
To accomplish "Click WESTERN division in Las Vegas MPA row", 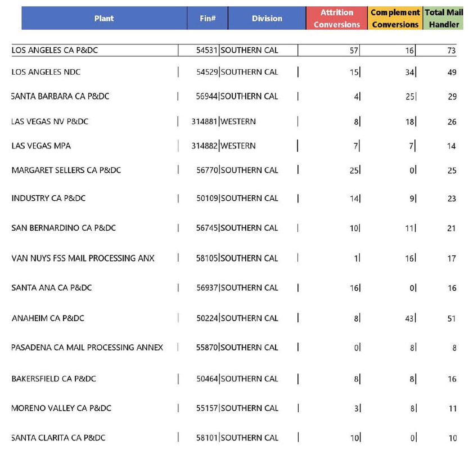I will click(x=238, y=146).
